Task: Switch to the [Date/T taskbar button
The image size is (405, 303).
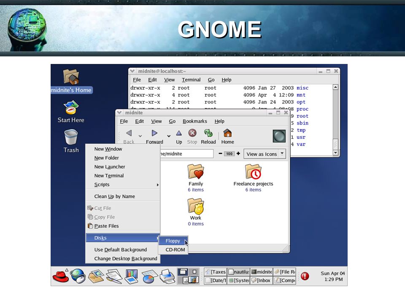Action: [216, 280]
